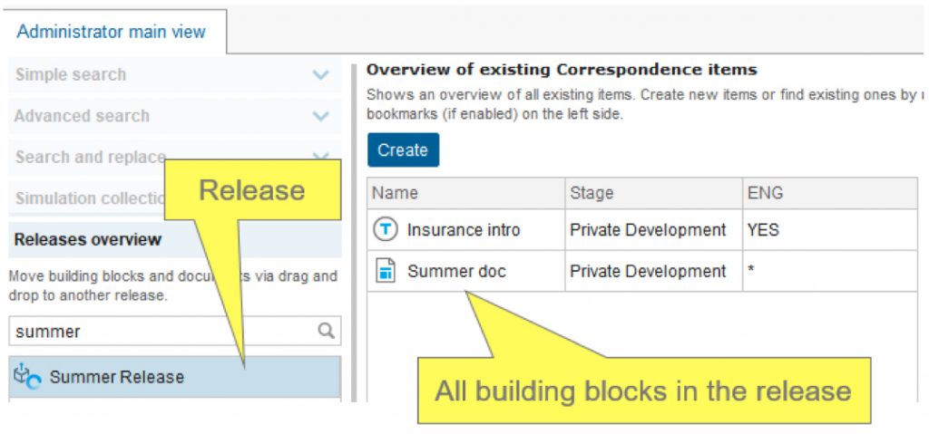
Task: Sort by the Stage column header
Action: [653, 193]
